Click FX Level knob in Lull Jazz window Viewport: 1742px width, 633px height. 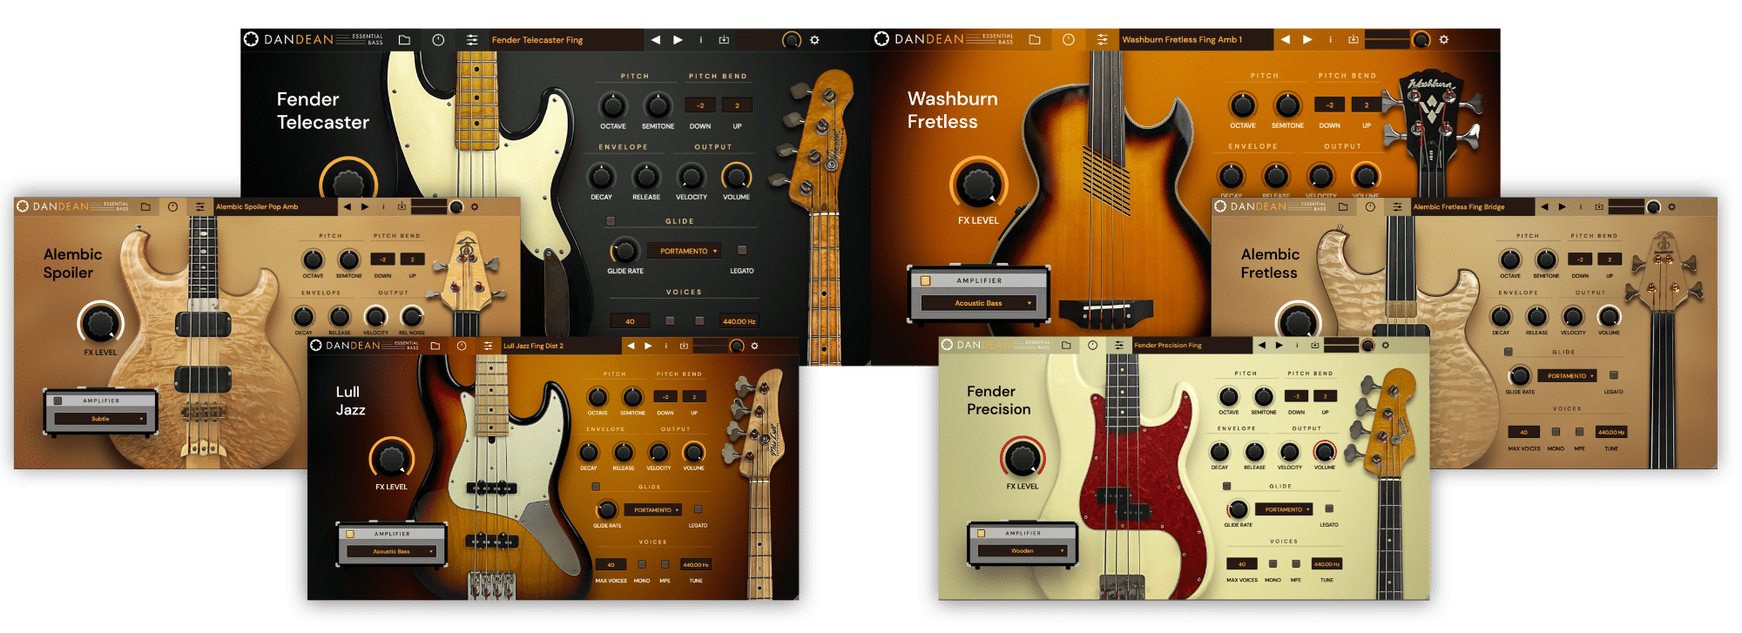click(391, 458)
